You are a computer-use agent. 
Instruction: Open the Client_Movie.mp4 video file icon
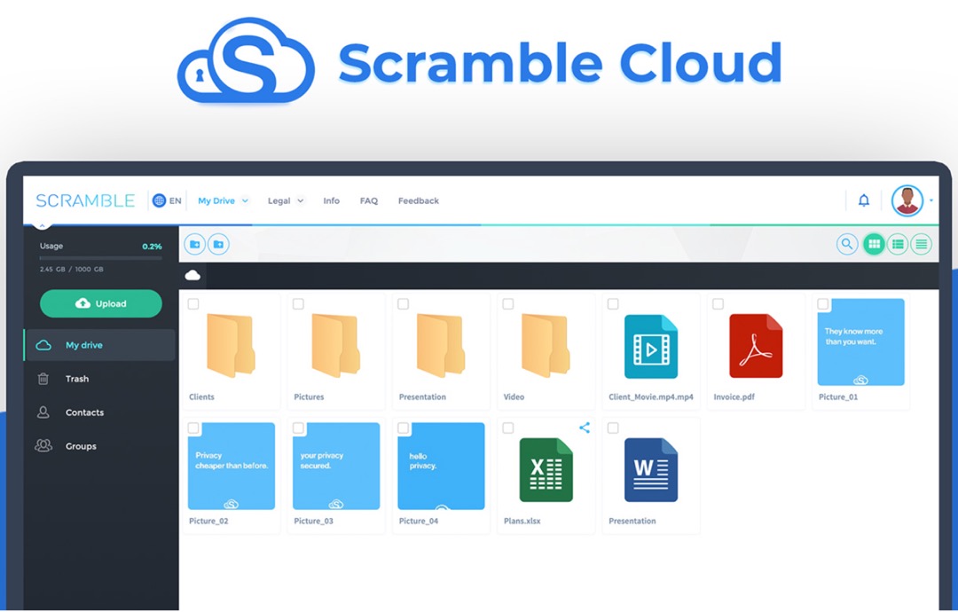tap(651, 346)
